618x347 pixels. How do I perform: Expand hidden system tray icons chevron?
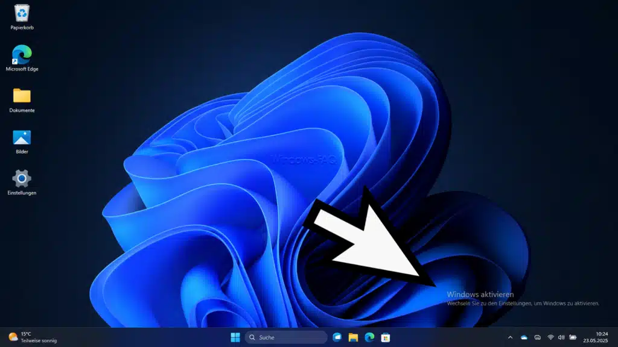[510, 337]
